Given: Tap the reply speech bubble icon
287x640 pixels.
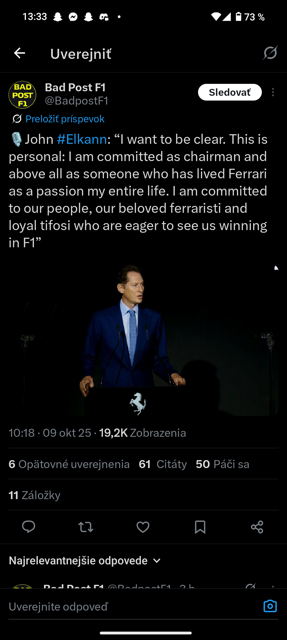Looking at the screenshot, I should 29,527.
